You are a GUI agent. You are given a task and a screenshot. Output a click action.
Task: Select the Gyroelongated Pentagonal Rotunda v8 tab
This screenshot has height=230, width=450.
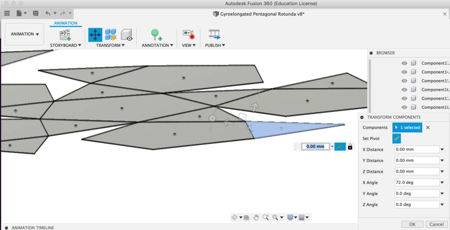click(x=258, y=14)
